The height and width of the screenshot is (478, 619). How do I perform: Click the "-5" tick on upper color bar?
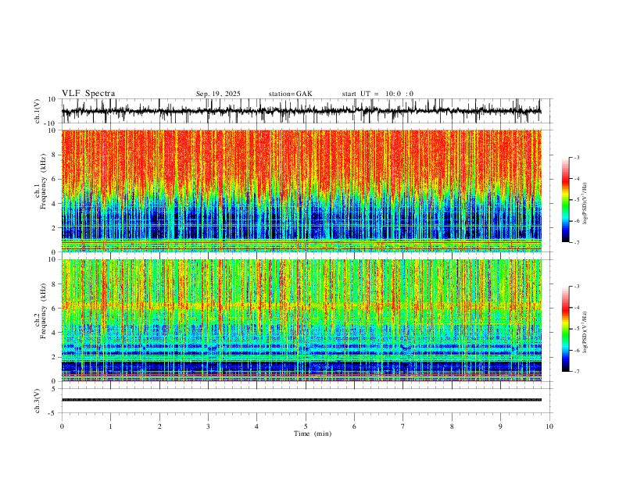pos(576,200)
